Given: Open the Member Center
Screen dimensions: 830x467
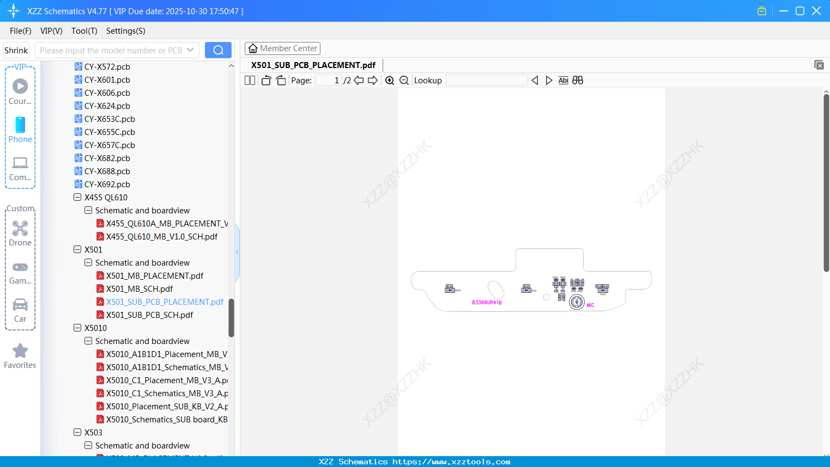Looking at the screenshot, I should tap(282, 48).
